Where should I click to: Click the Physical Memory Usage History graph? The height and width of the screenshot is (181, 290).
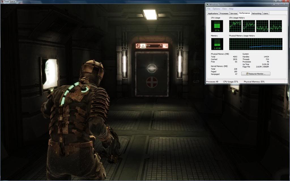[x=256, y=44]
